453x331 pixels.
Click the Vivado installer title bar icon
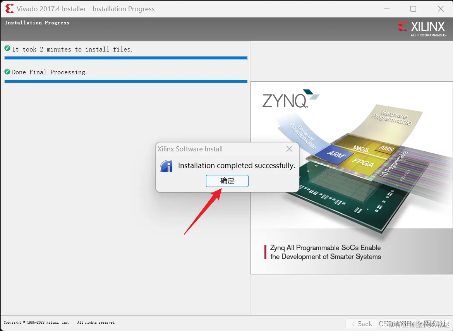point(9,9)
